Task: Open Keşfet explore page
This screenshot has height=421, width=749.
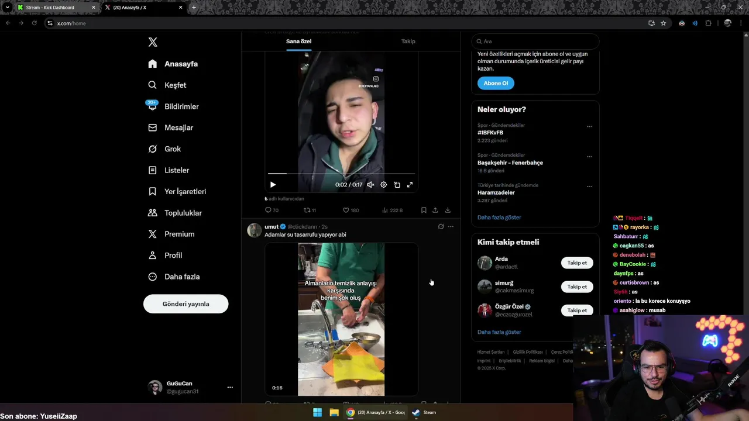Action: [x=167, y=85]
